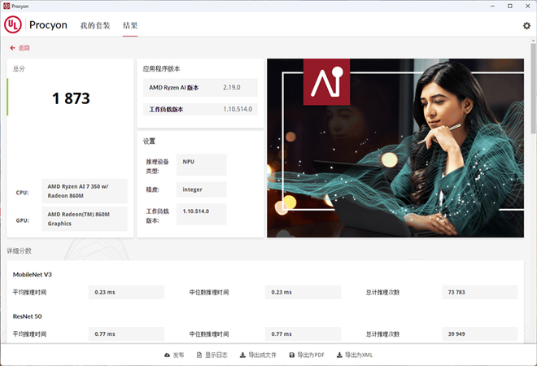Open the settings gear icon
The width and height of the screenshot is (537, 366).
[526, 26]
